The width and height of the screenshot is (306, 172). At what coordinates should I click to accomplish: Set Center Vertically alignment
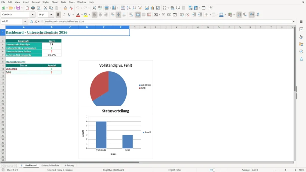click(118, 15)
